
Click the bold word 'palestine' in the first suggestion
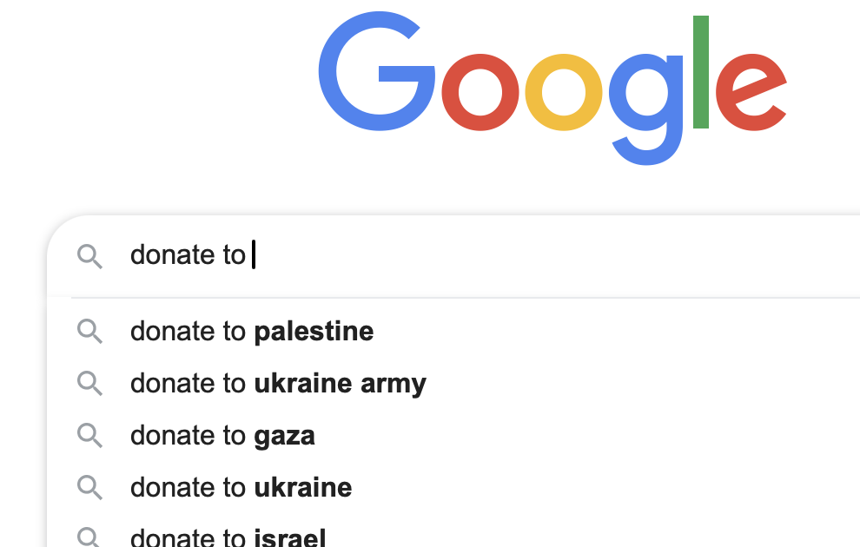click(314, 331)
